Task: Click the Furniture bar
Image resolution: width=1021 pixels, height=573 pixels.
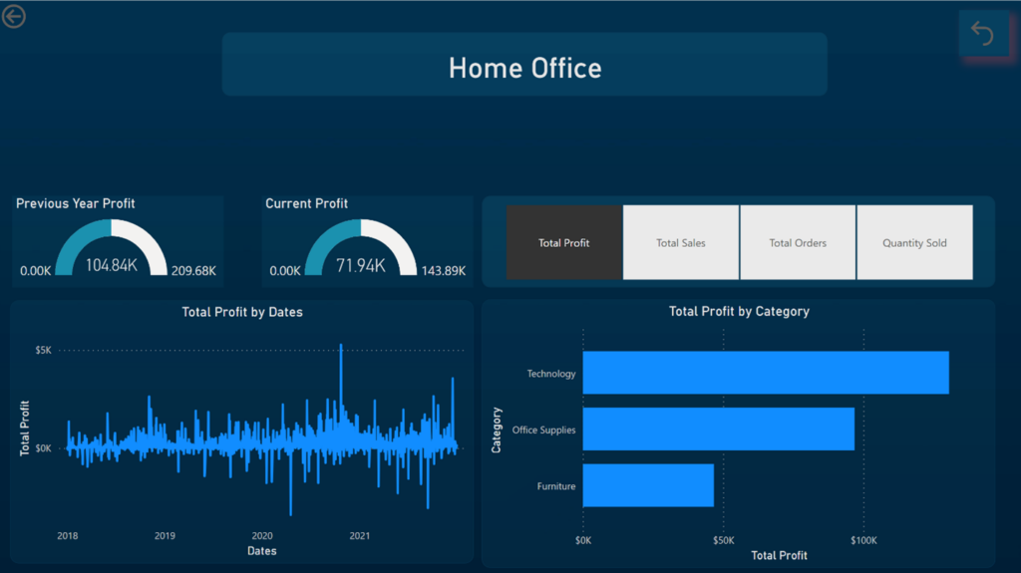Action: point(648,485)
